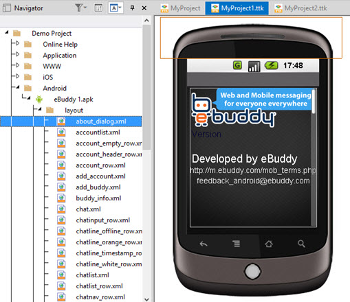Collapse the Android folder
Image resolution: width=350 pixels, height=302 pixels.
(x=18, y=87)
